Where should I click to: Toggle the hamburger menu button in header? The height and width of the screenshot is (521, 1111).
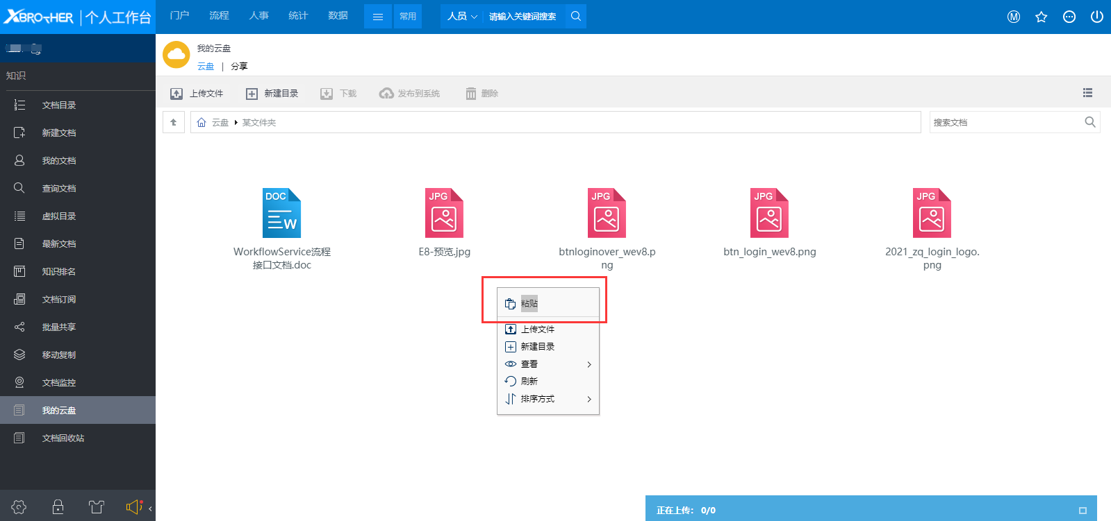click(378, 17)
